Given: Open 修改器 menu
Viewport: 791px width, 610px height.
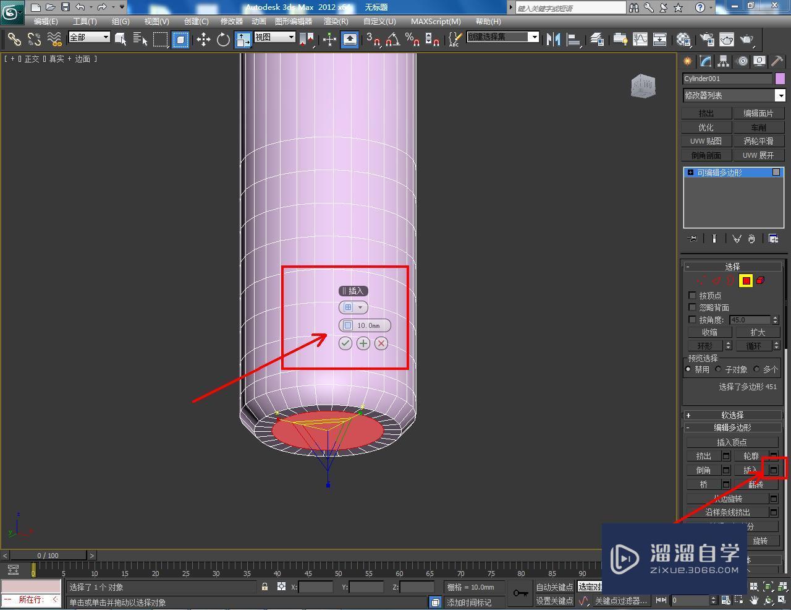Looking at the screenshot, I should point(232,21).
